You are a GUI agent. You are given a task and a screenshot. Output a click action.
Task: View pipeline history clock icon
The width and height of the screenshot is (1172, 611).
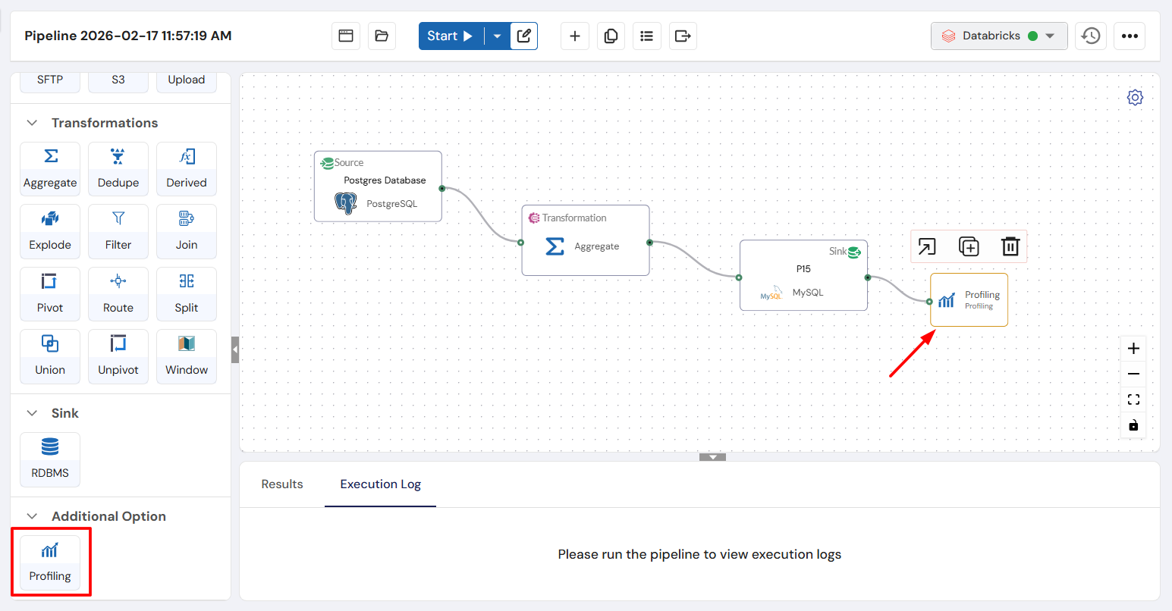pos(1091,36)
